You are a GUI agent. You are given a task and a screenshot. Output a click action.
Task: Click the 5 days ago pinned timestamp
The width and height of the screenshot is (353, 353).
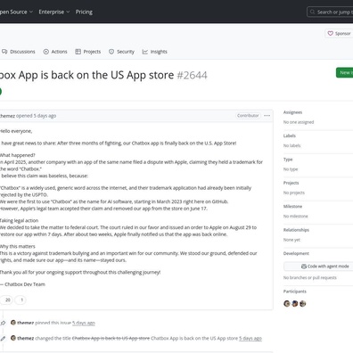click(84, 323)
